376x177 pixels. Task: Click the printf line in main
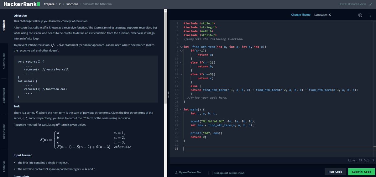206,133
